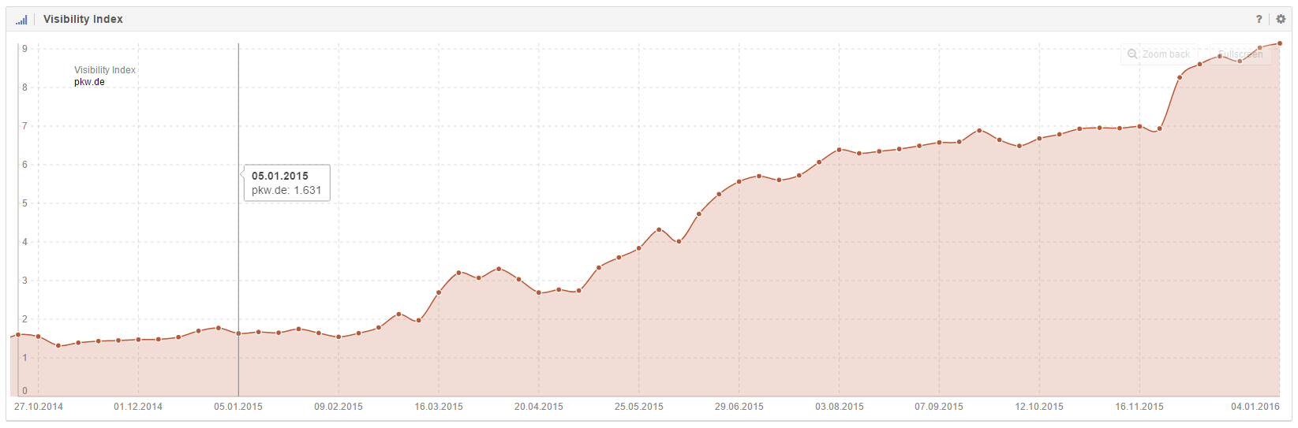The height and width of the screenshot is (428, 1298).
Task: Click the pkw.de legend entry
Action: [x=89, y=82]
